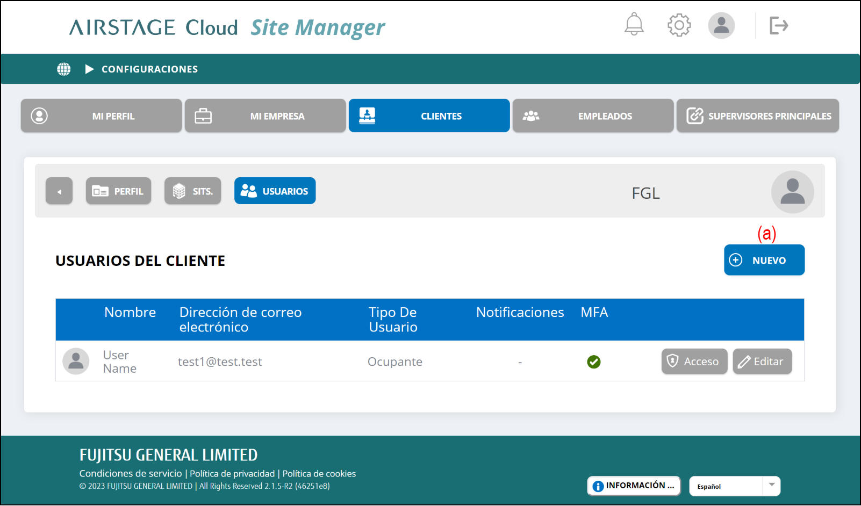Image resolution: width=861 pixels, height=506 pixels.
Task: Click the account avatar in header
Action: pyautogui.click(x=721, y=25)
